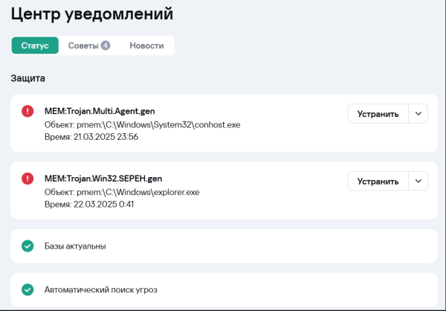Click the green checkmark beside Автоматический поиск угроз
The height and width of the screenshot is (311, 446).
(28, 289)
